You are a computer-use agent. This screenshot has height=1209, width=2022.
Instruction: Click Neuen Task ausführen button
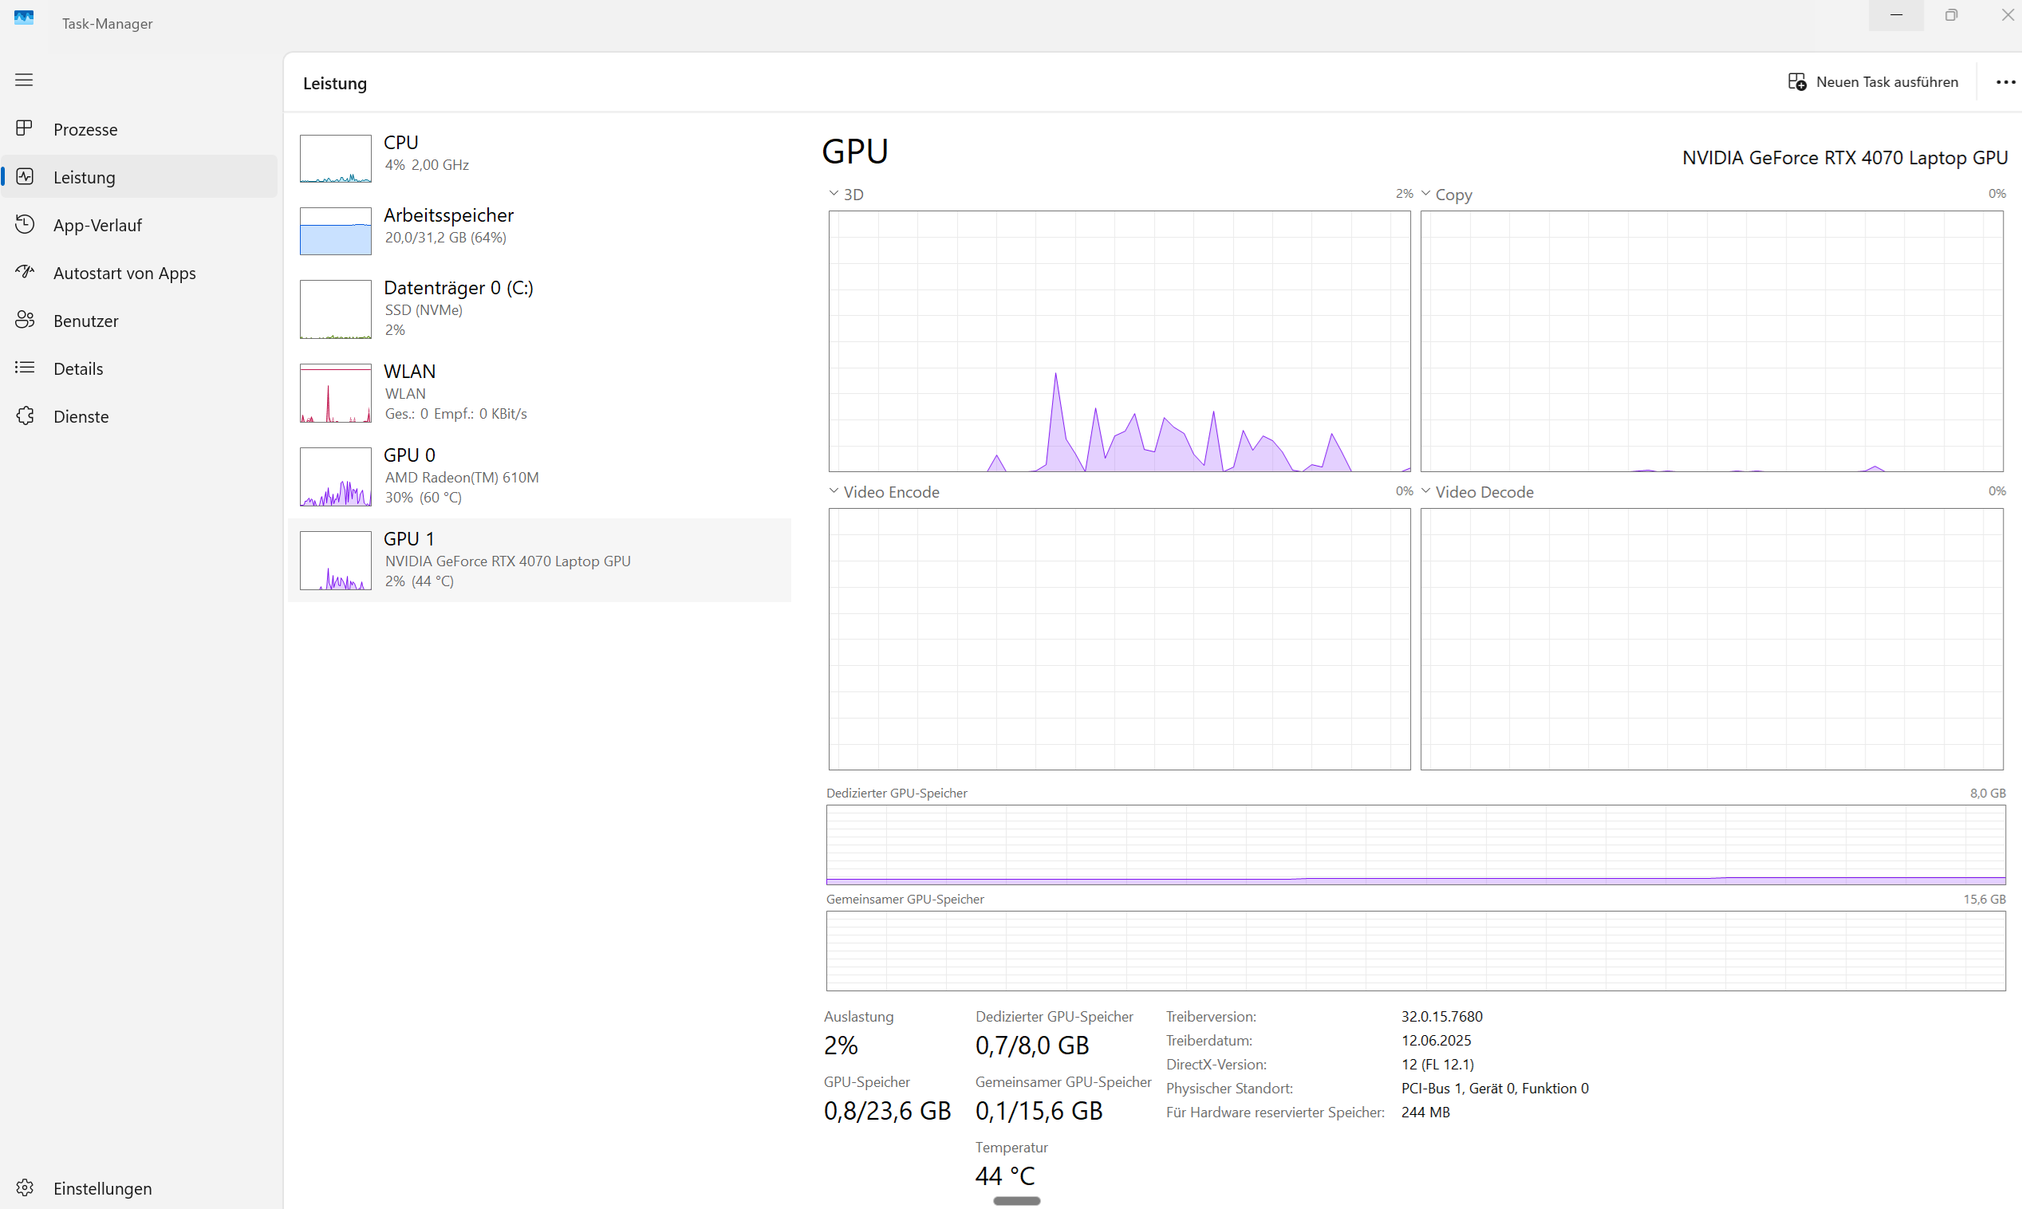pyautogui.click(x=1873, y=82)
